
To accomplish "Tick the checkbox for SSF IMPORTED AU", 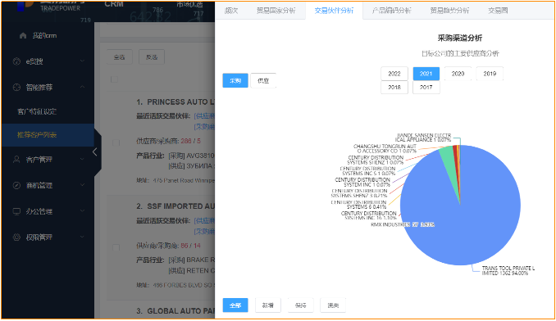I will 116,247.
